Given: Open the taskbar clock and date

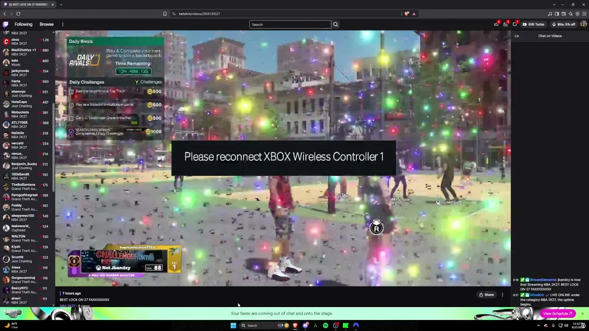Looking at the screenshot, I should click(578, 325).
